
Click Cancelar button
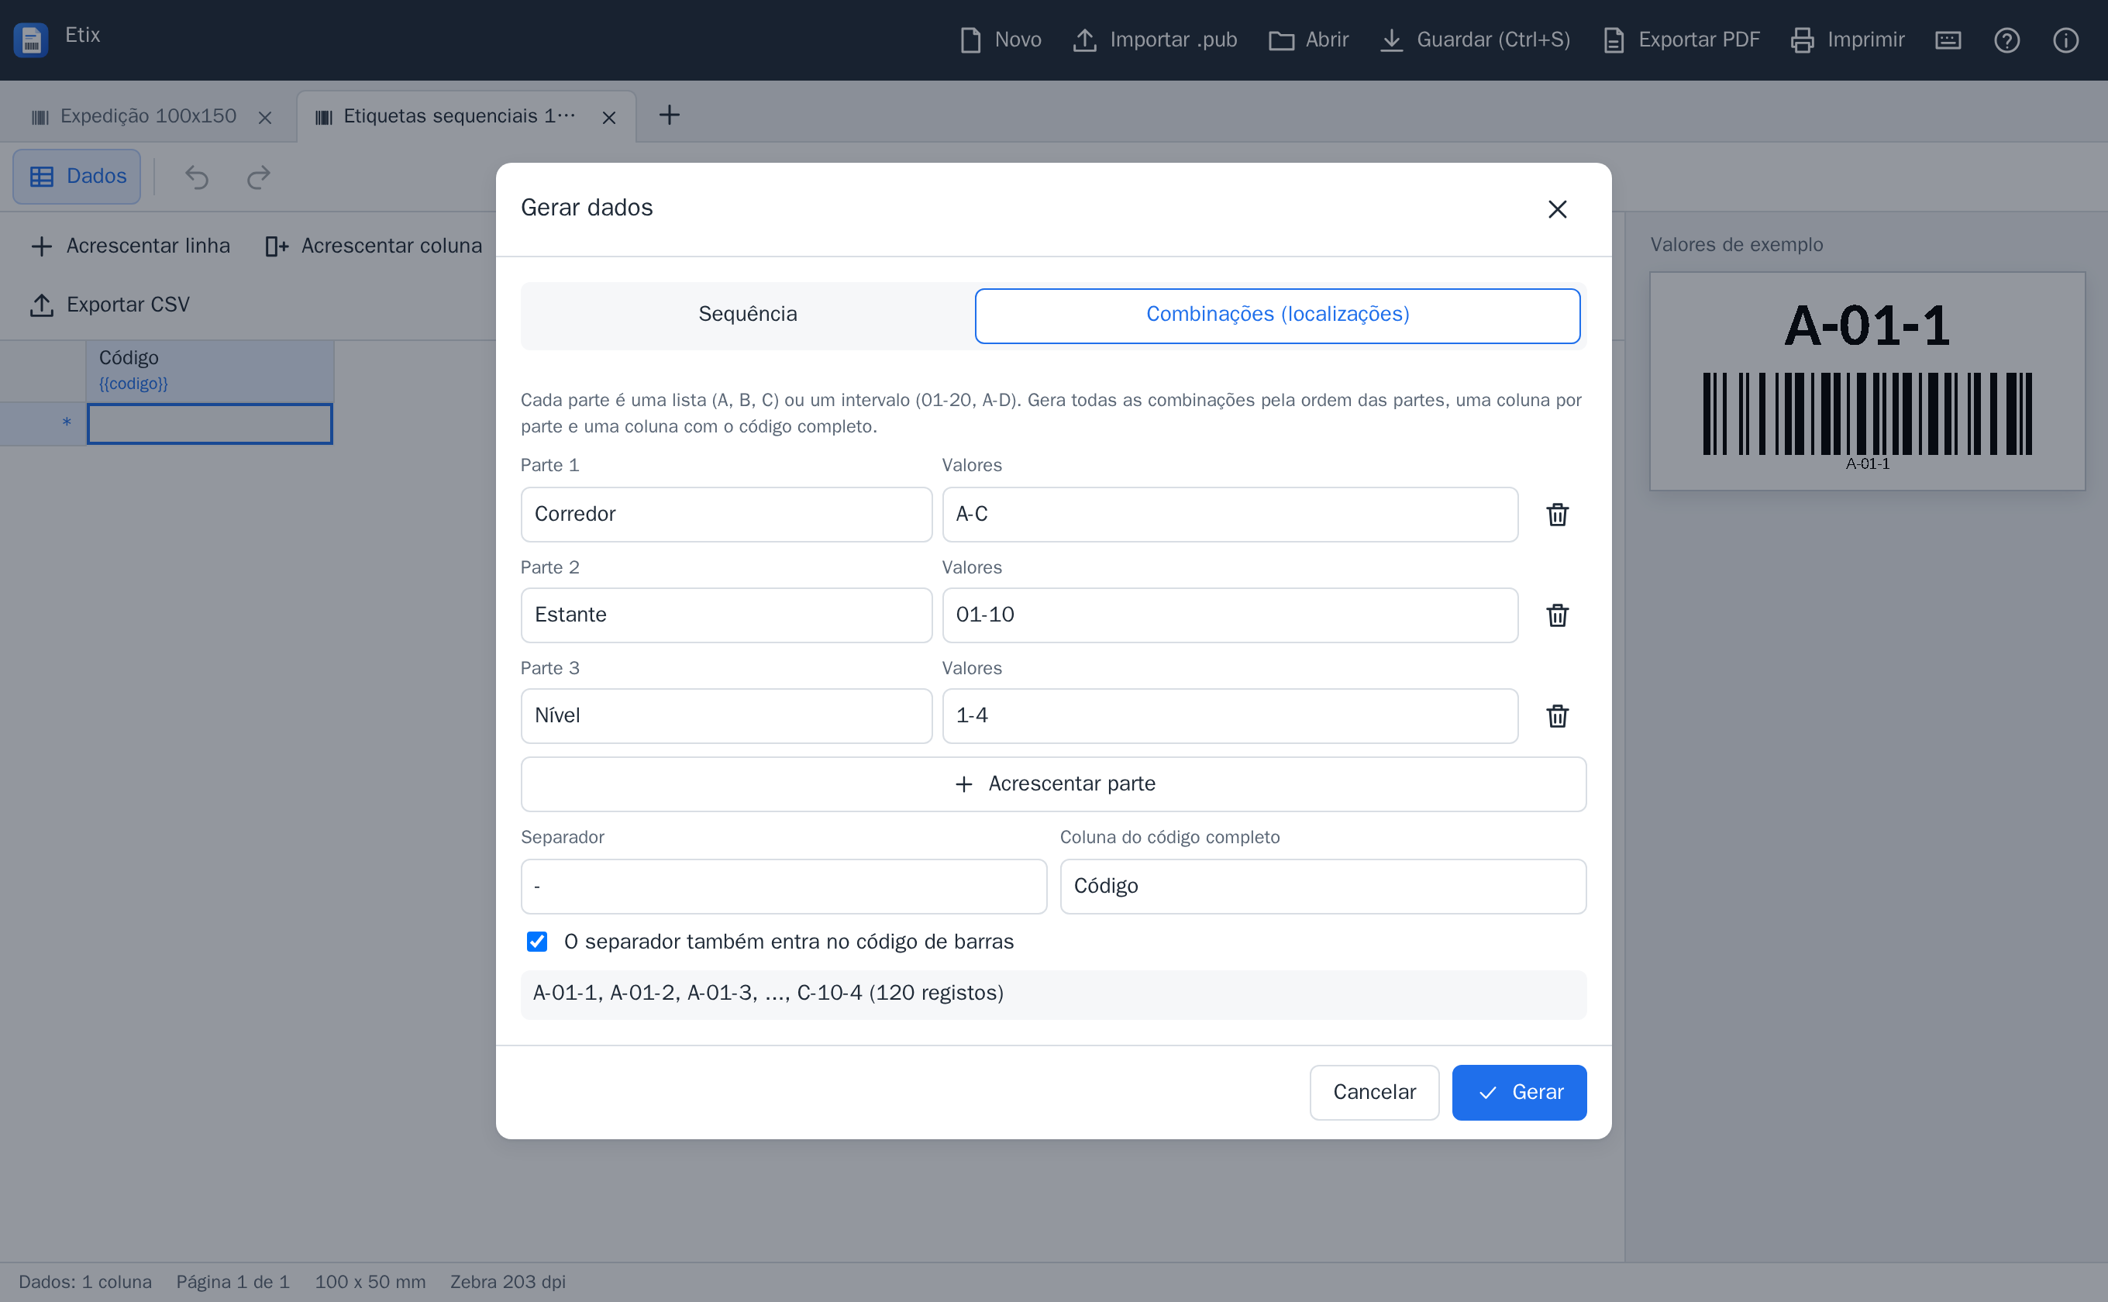(1374, 1092)
